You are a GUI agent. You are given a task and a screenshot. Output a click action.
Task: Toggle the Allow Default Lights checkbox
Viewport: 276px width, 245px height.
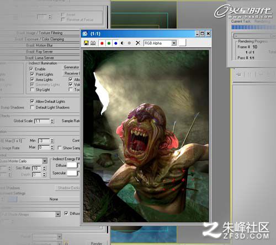32,101
